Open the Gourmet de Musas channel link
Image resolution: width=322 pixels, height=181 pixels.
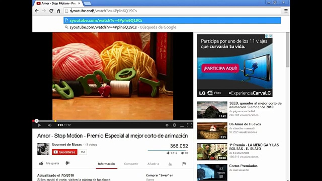[x=67, y=145]
